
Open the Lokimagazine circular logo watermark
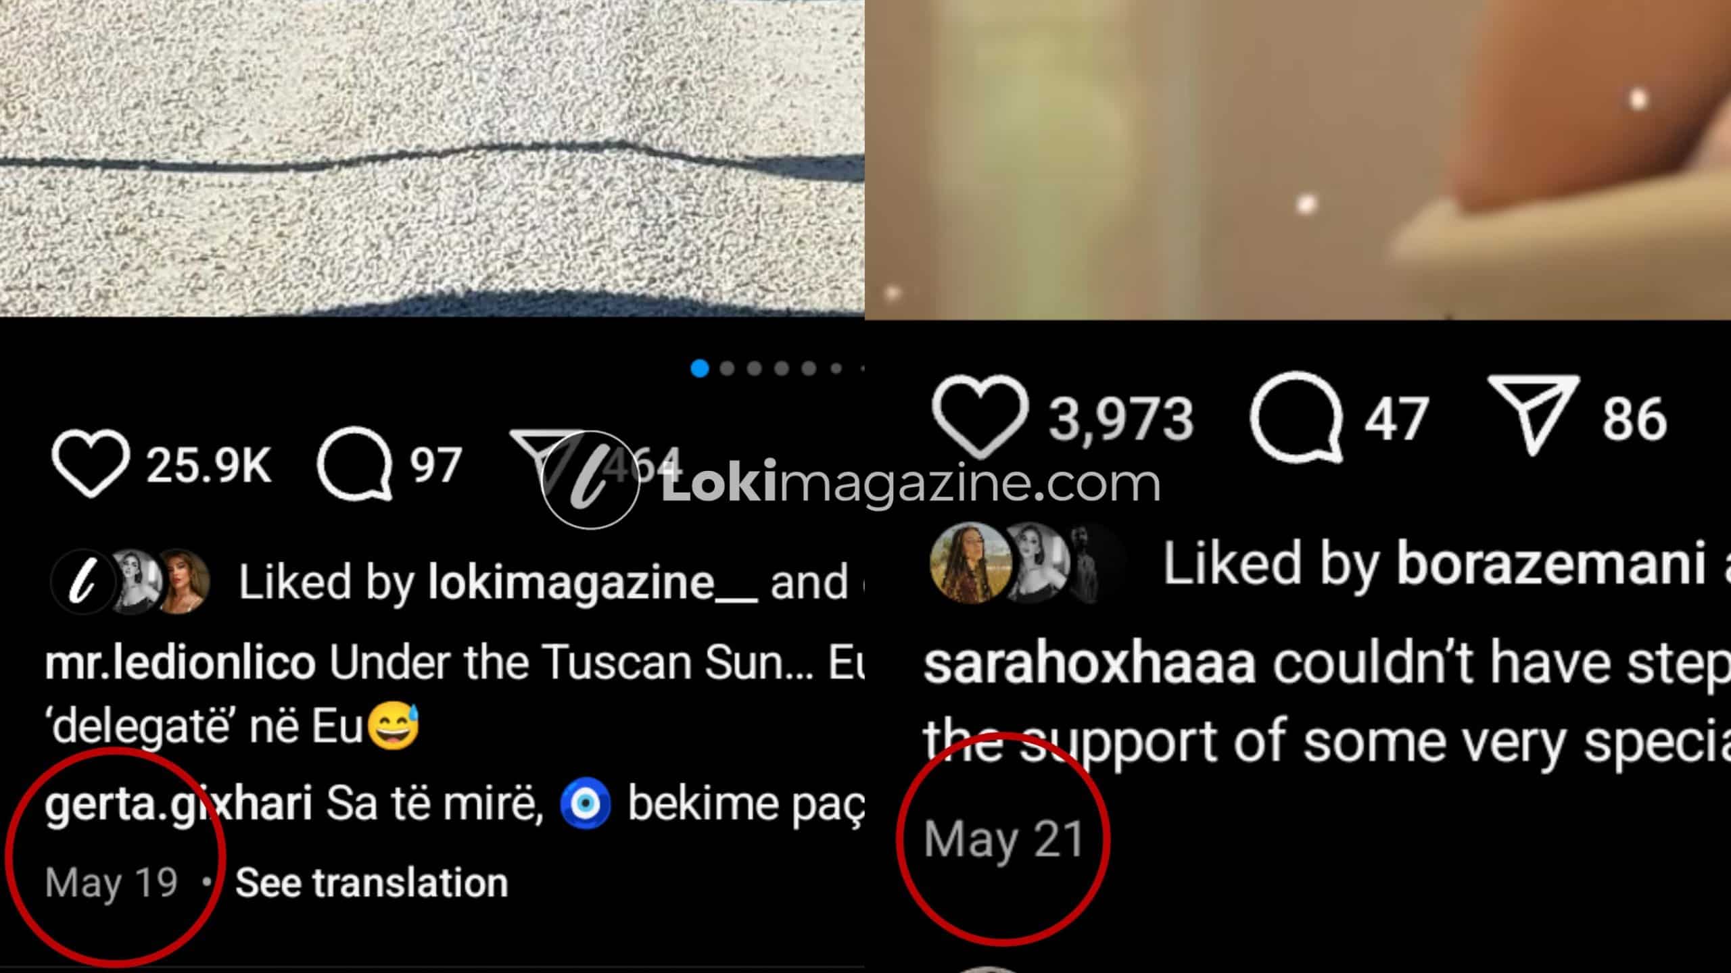click(590, 480)
